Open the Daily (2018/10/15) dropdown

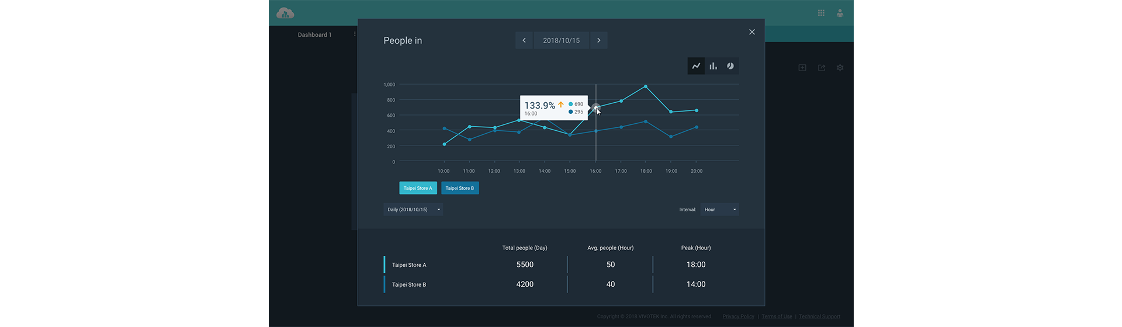coord(413,209)
